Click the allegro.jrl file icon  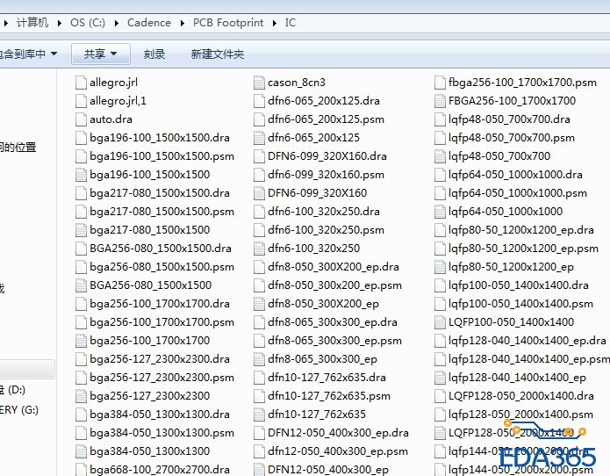[81, 83]
